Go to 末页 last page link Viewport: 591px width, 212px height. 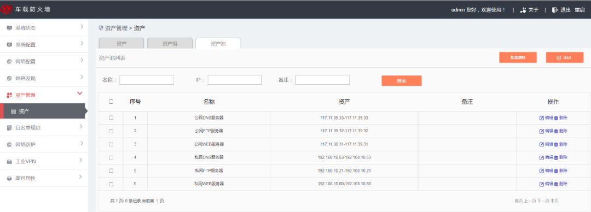click(x=554, y=201)
